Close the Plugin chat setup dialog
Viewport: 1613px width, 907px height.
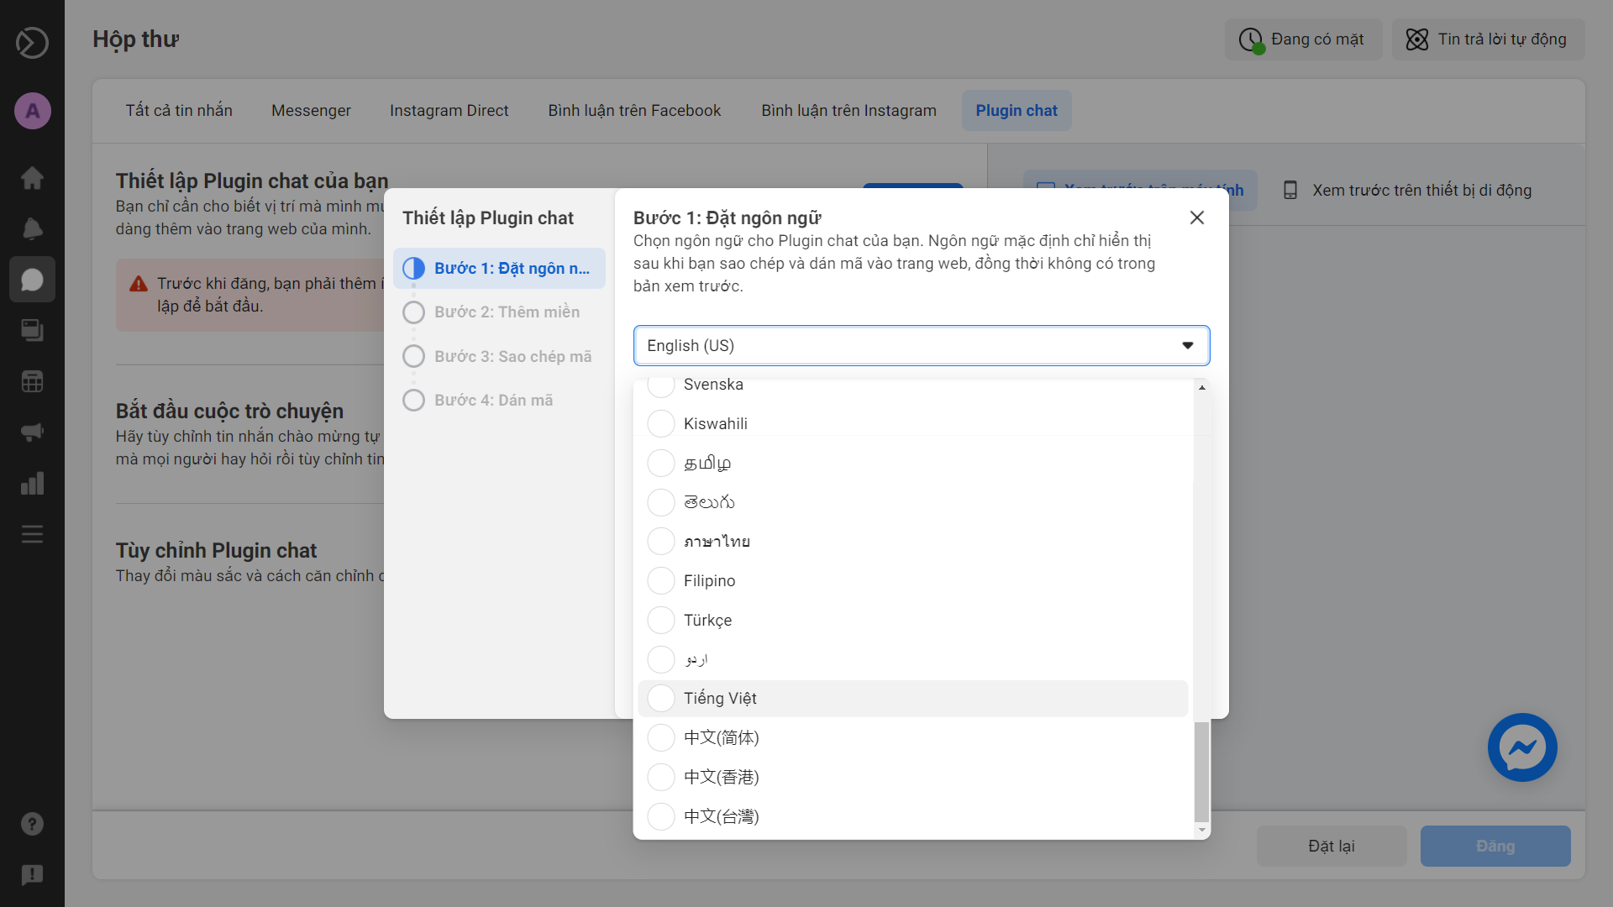(1197, 218)
